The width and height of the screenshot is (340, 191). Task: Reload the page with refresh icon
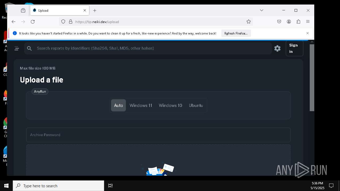[x=33, y=22]
